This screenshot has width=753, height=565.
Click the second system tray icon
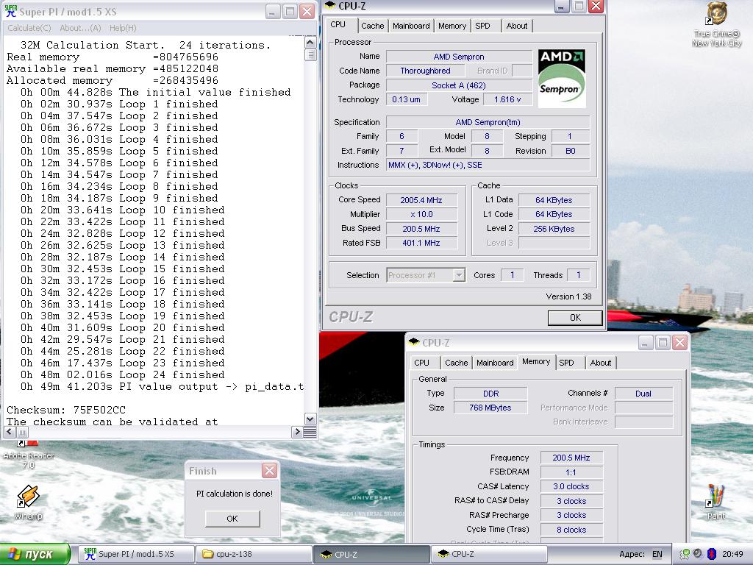point(698,554)
